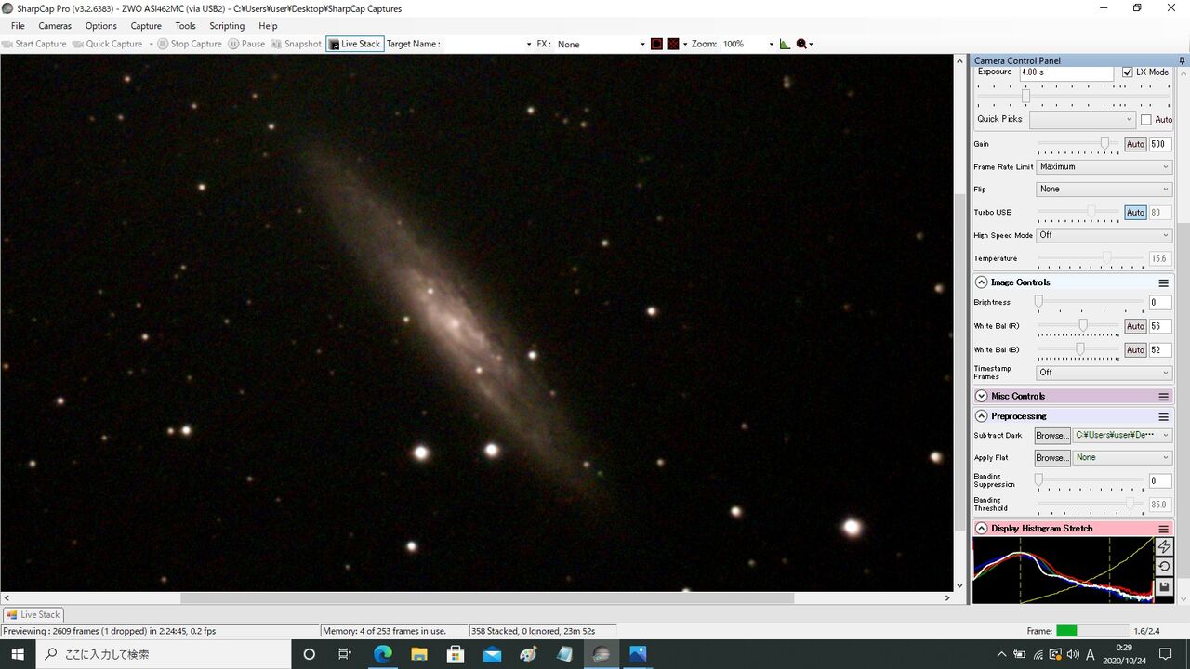Image resolution: width=1190 pixels, height=669 pixels.
Task: Reset the histogram stretch with the circular arrow
Action: tap(1164, 567)
